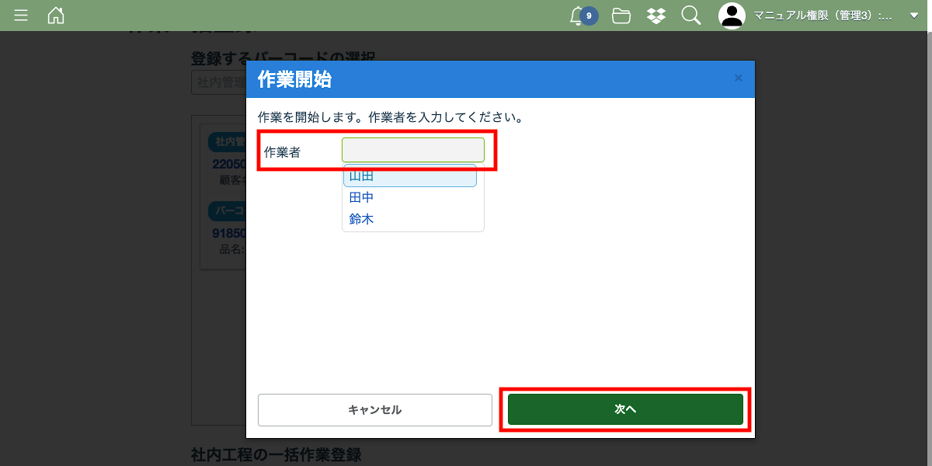932x466 pixels.
Task: Open the notifications bell
Action: 577,16
